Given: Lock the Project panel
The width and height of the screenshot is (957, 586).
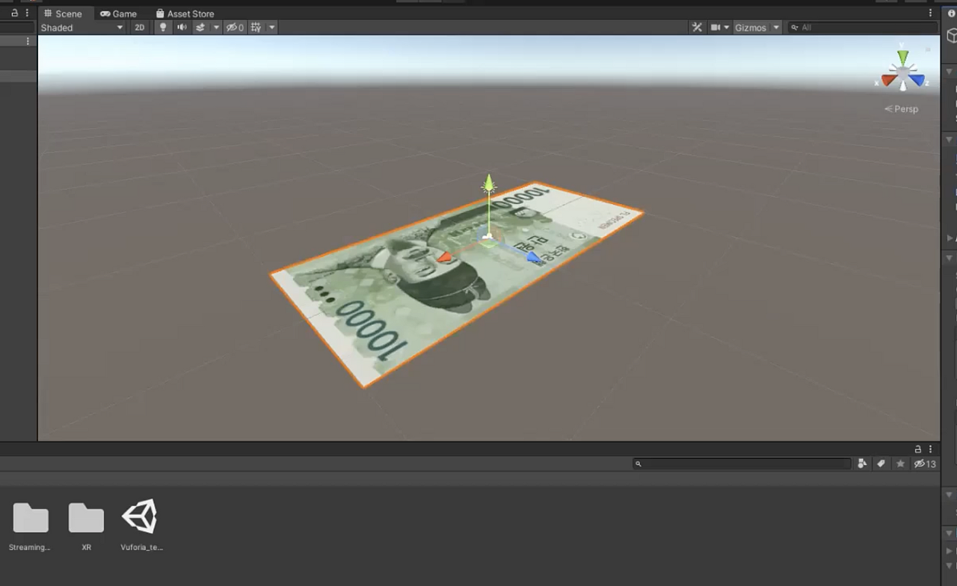Looking at the screenshot, I should click(917, 449).
